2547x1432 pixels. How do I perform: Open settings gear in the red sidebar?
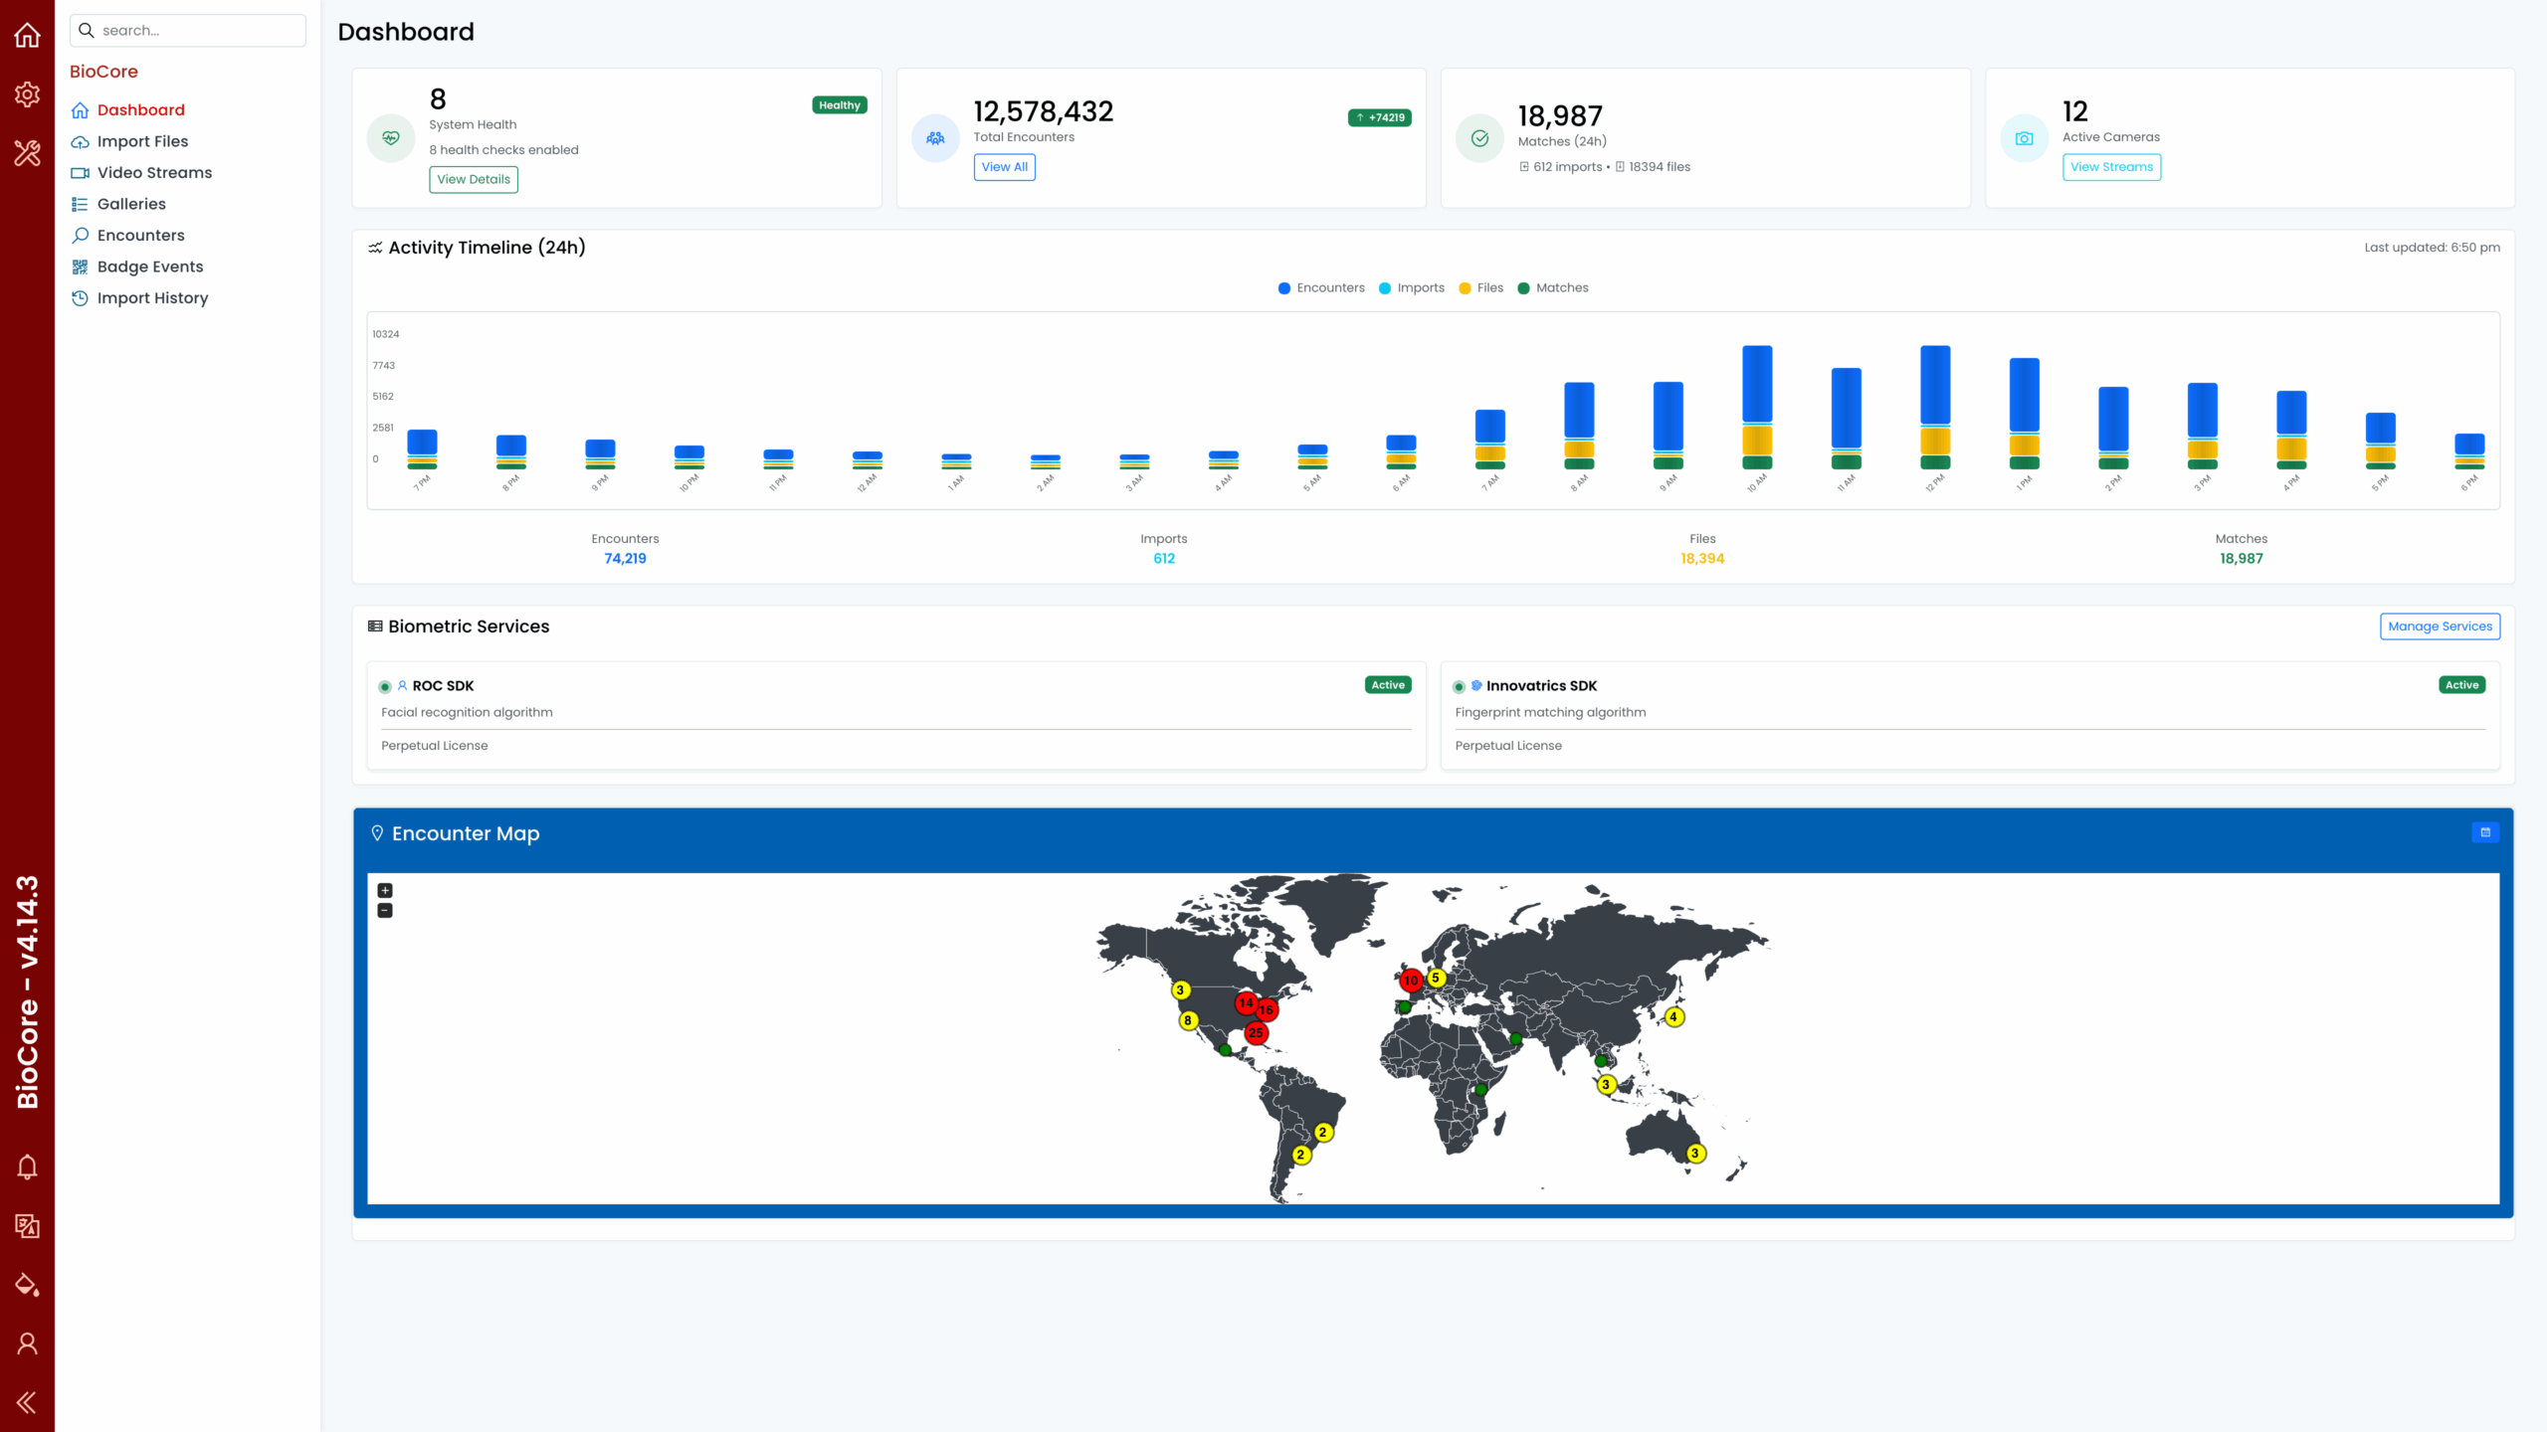coord(27,94)
